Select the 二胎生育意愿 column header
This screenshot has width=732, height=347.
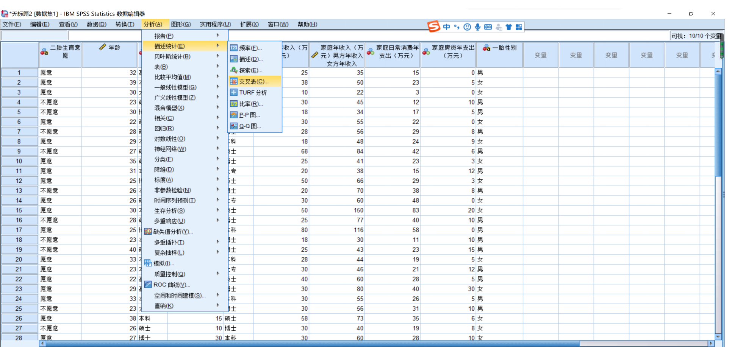click(60, 55)
